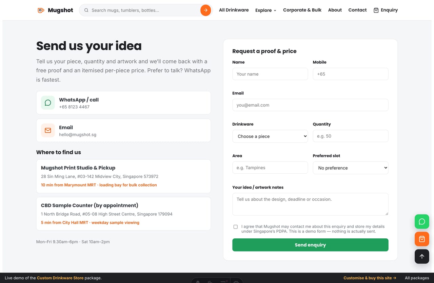Click the green WhatsApp chat icon card
434x283 pixels.
pyautogui.click(x=48, y=103)
